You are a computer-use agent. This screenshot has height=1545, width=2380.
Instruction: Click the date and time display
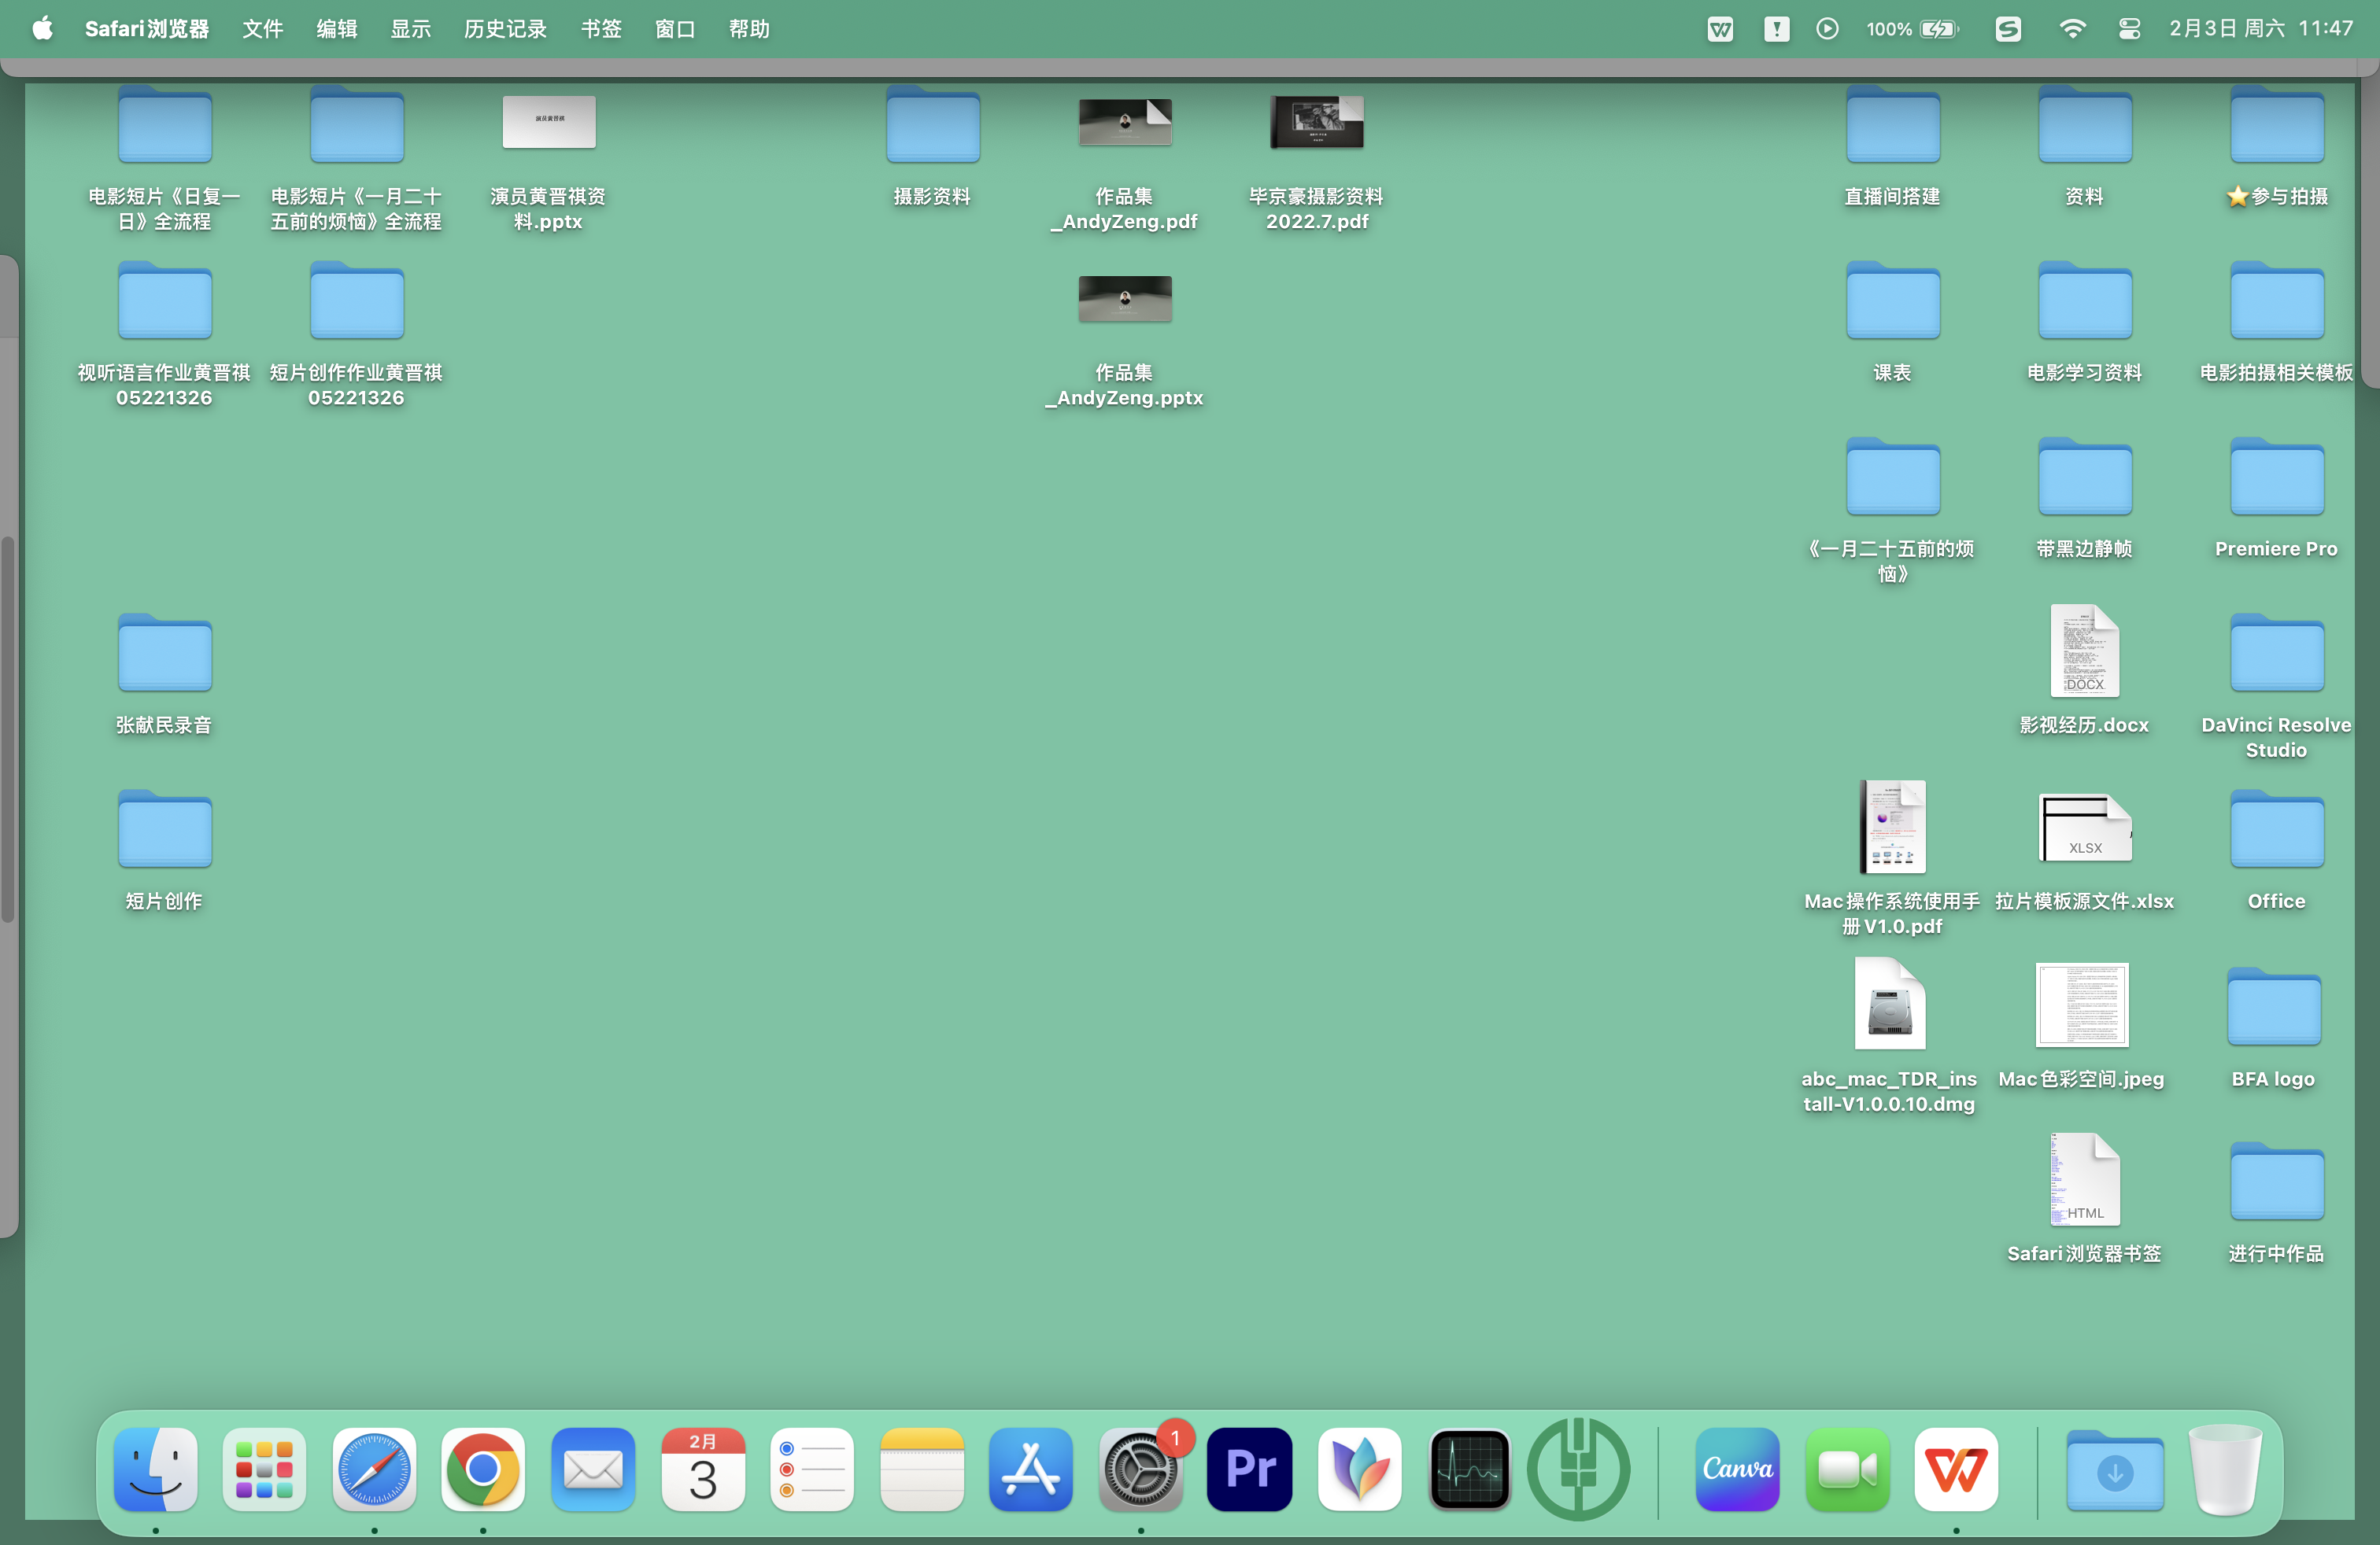pos(2260,29)
